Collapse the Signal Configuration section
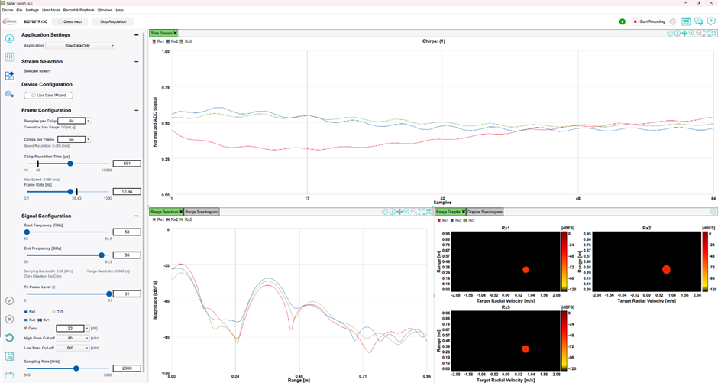 click(137, 216)
